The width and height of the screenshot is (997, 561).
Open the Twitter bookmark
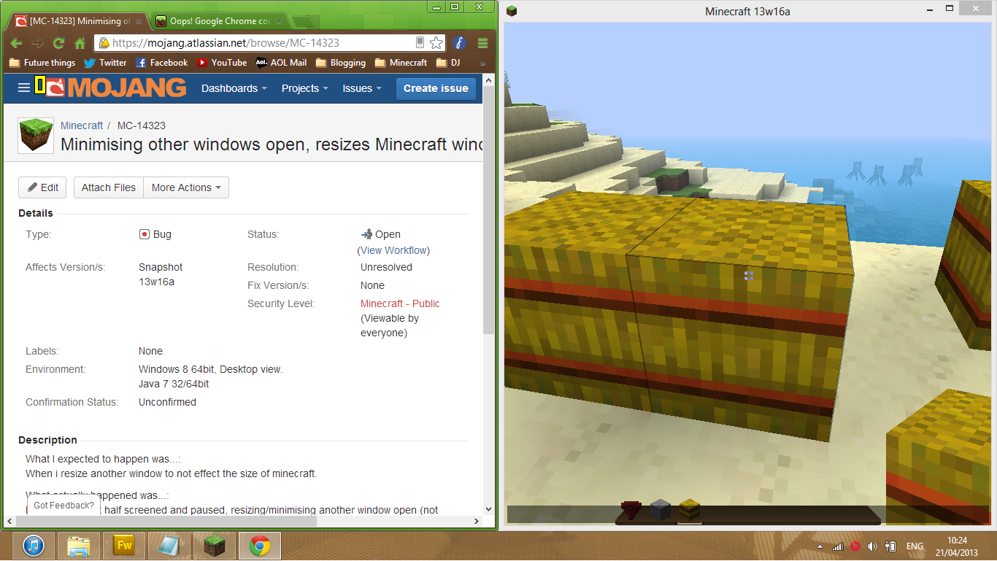click(105, 63)
